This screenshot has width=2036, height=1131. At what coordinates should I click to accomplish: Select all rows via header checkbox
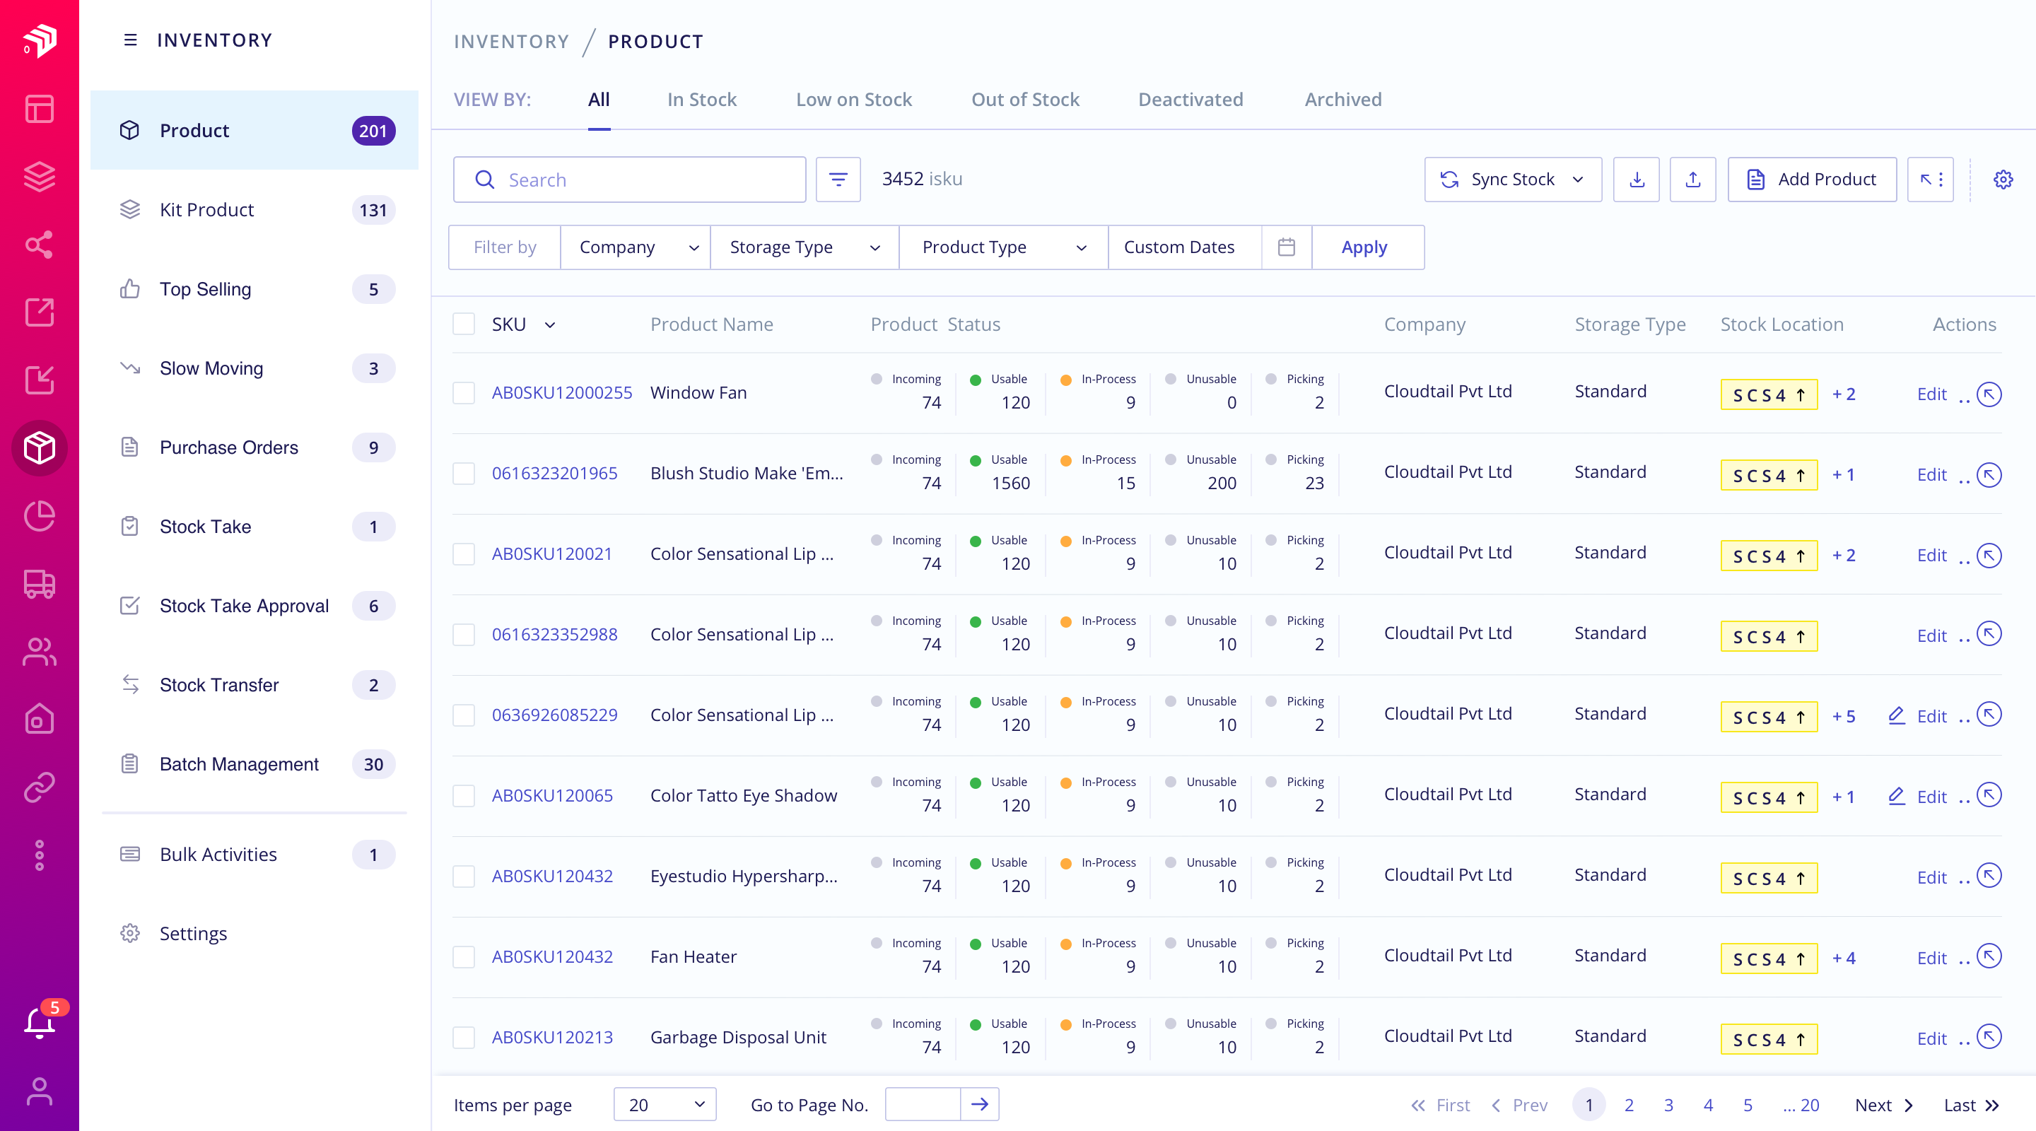point(464,324)
